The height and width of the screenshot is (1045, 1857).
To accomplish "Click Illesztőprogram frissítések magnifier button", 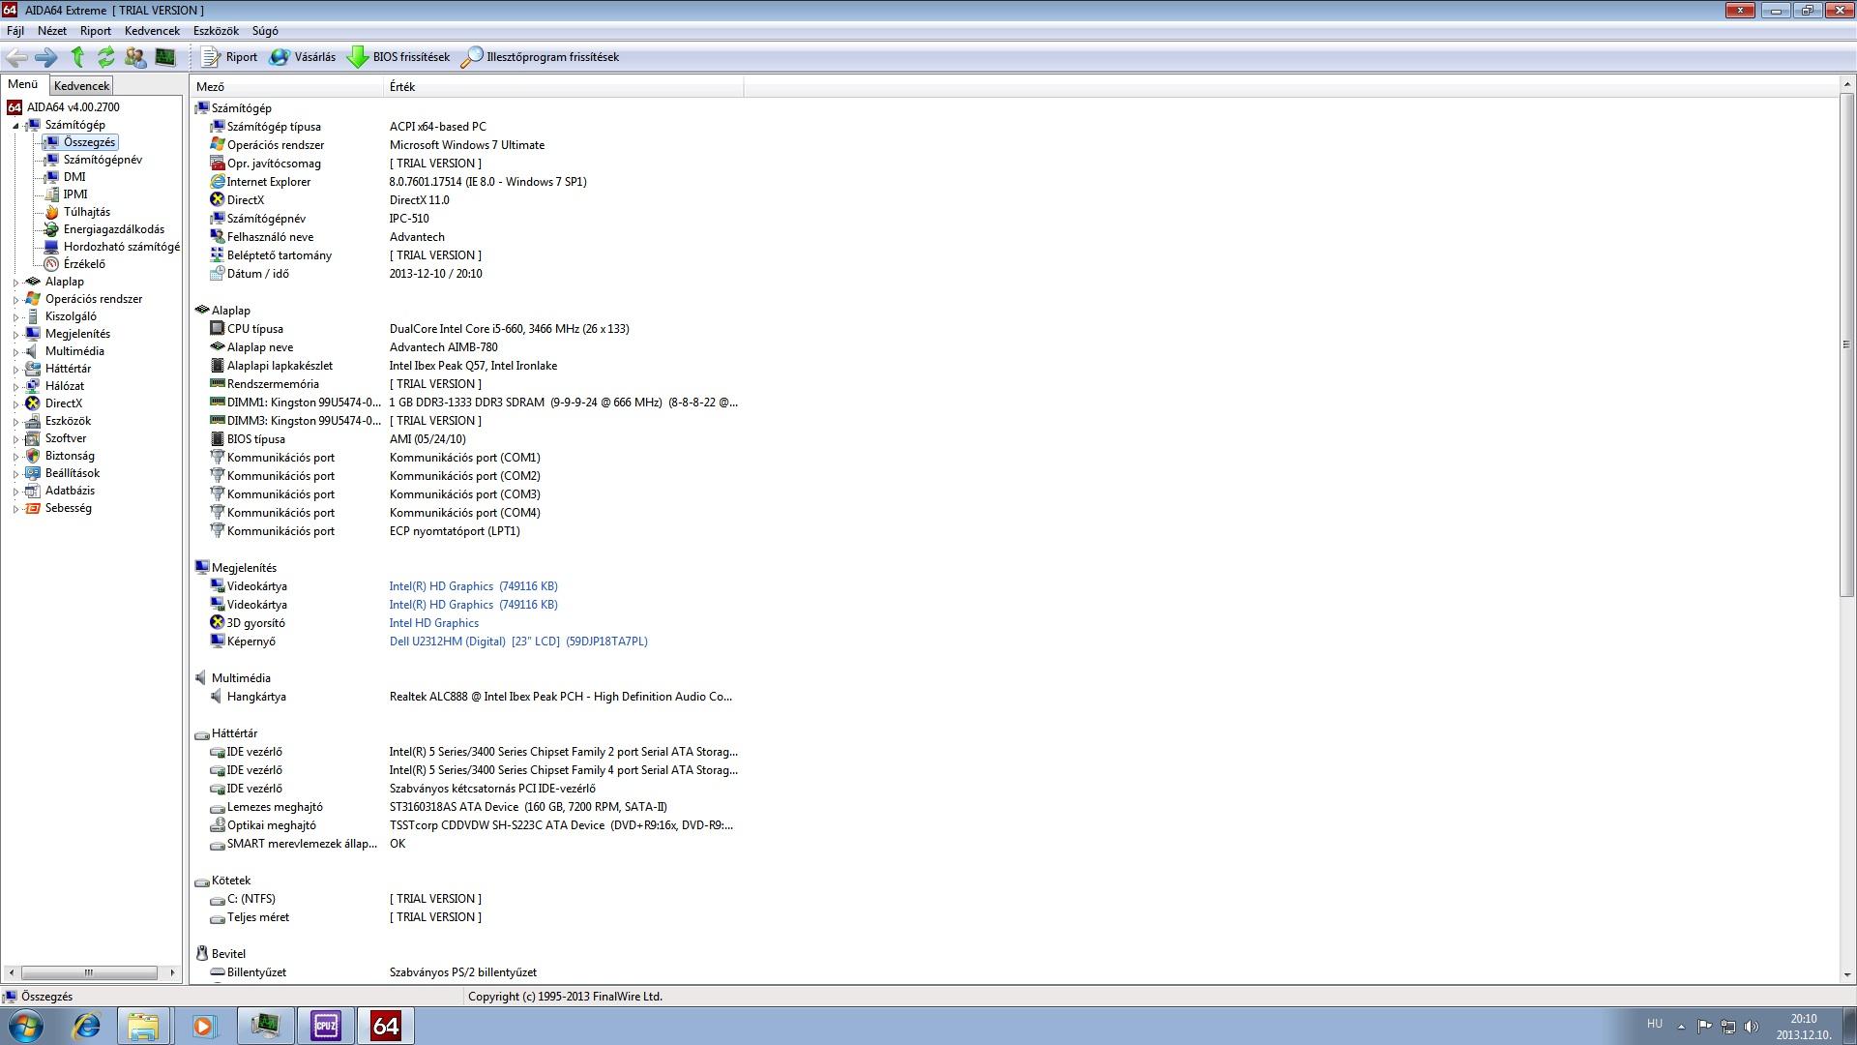I will 540,57.
